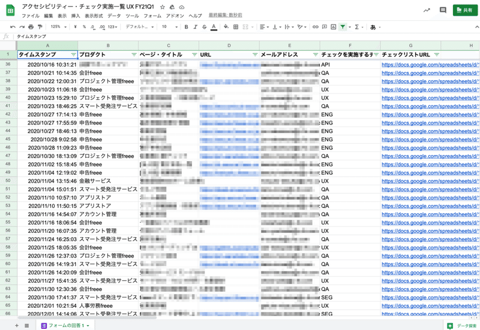Open the Google Sheets home icon

pos(10,10)
